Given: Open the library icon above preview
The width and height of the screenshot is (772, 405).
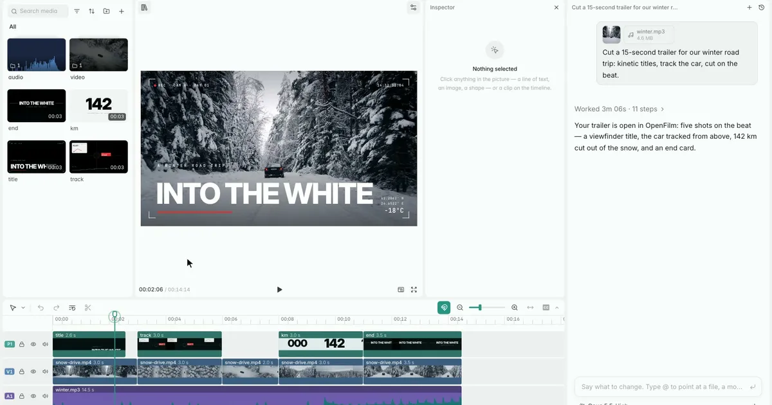Looking at the screenshot, I should [x=145, y=8].
